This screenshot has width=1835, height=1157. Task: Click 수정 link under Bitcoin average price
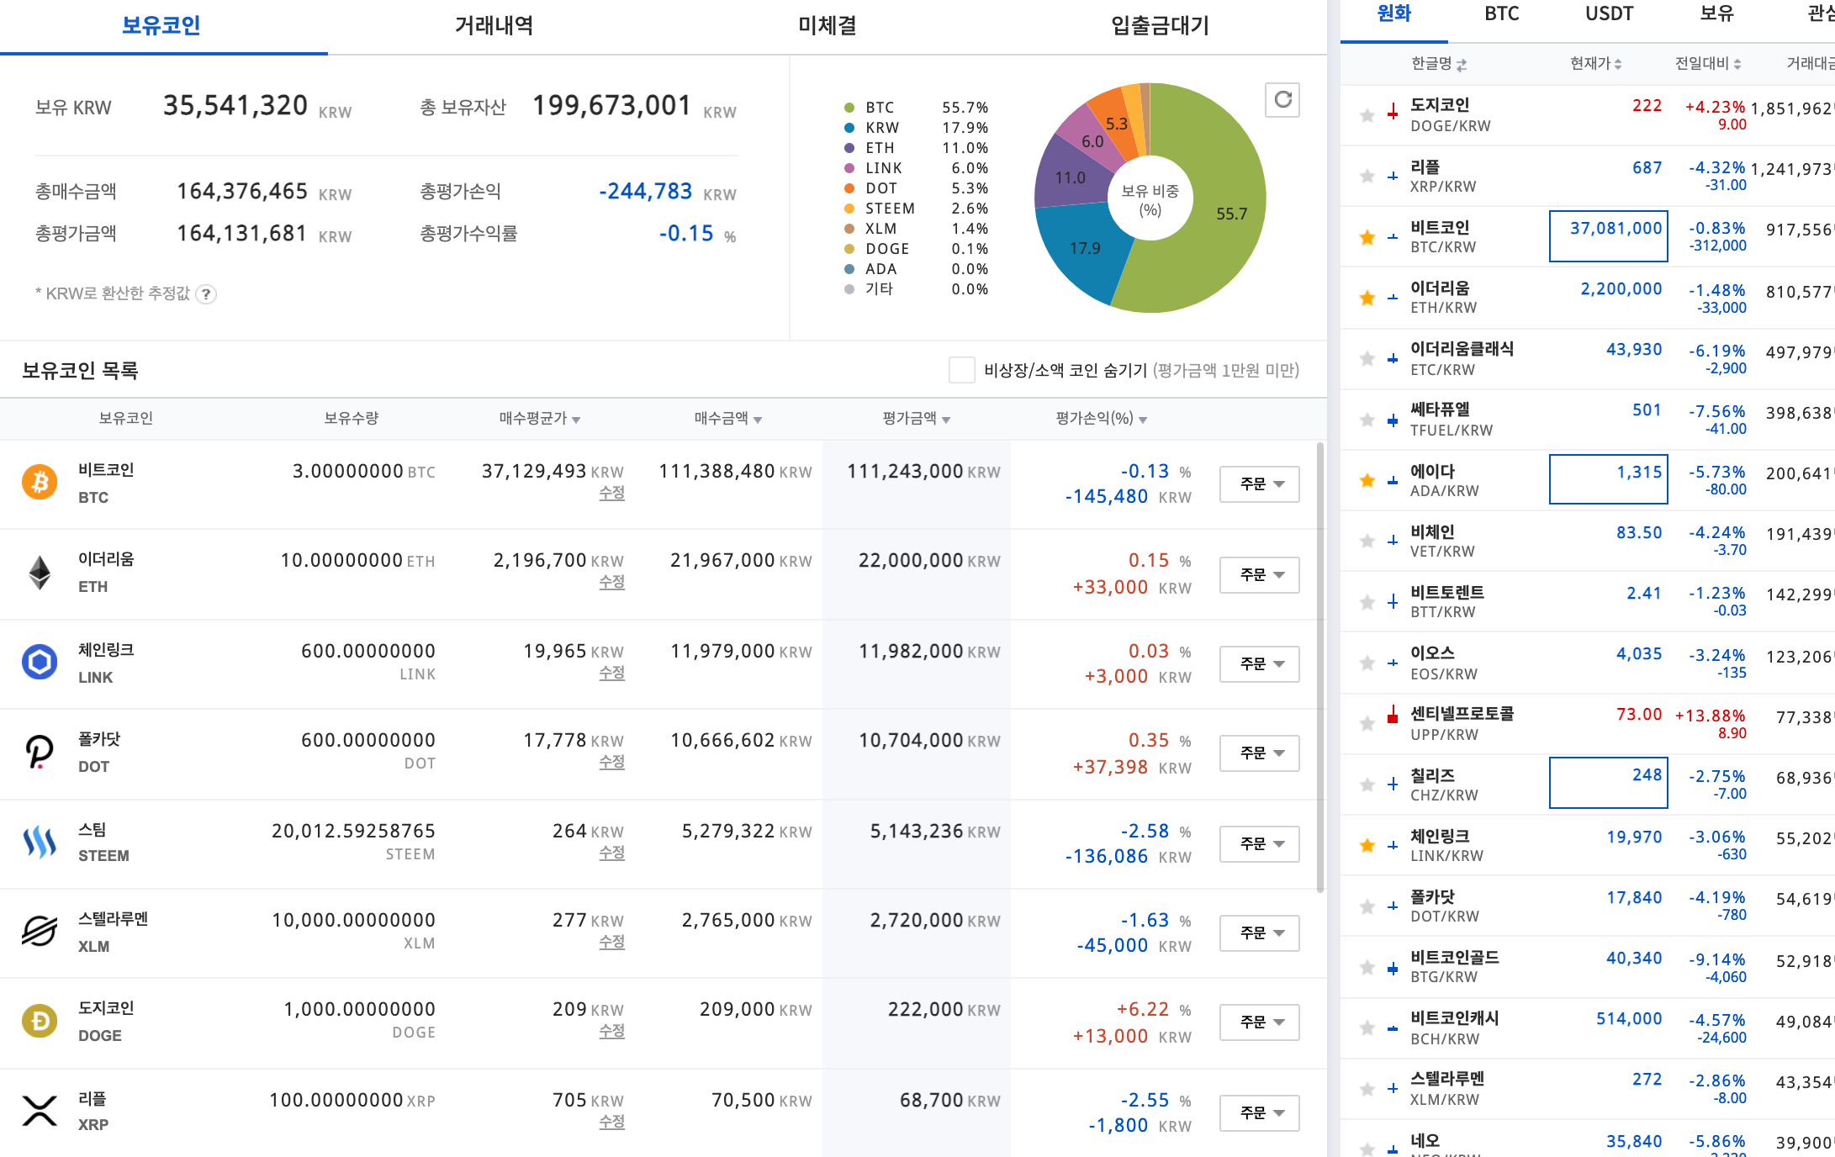(611, 494)
